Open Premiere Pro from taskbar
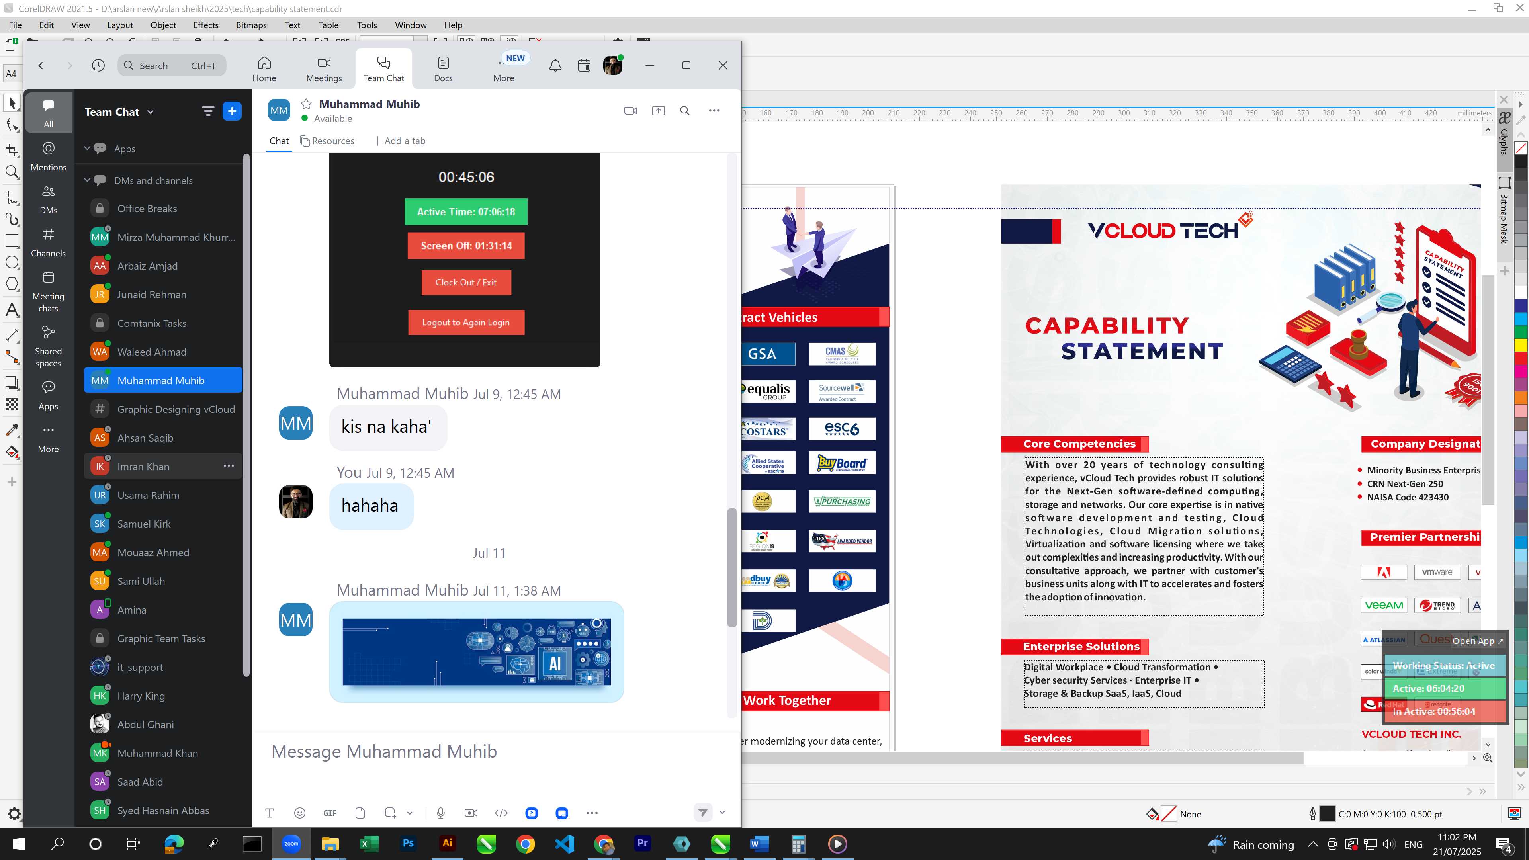This screenshot has width=1529, height=860. tap(643, 843)
